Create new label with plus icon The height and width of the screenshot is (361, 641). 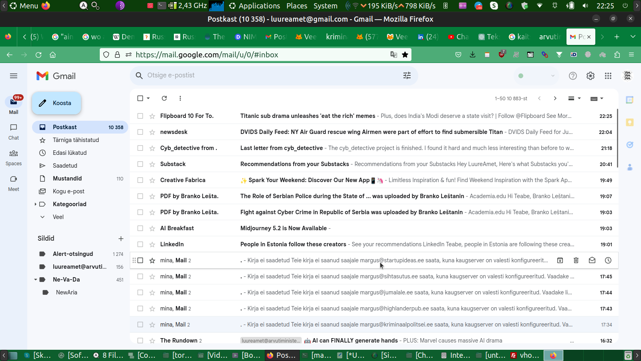click(121, 239)
